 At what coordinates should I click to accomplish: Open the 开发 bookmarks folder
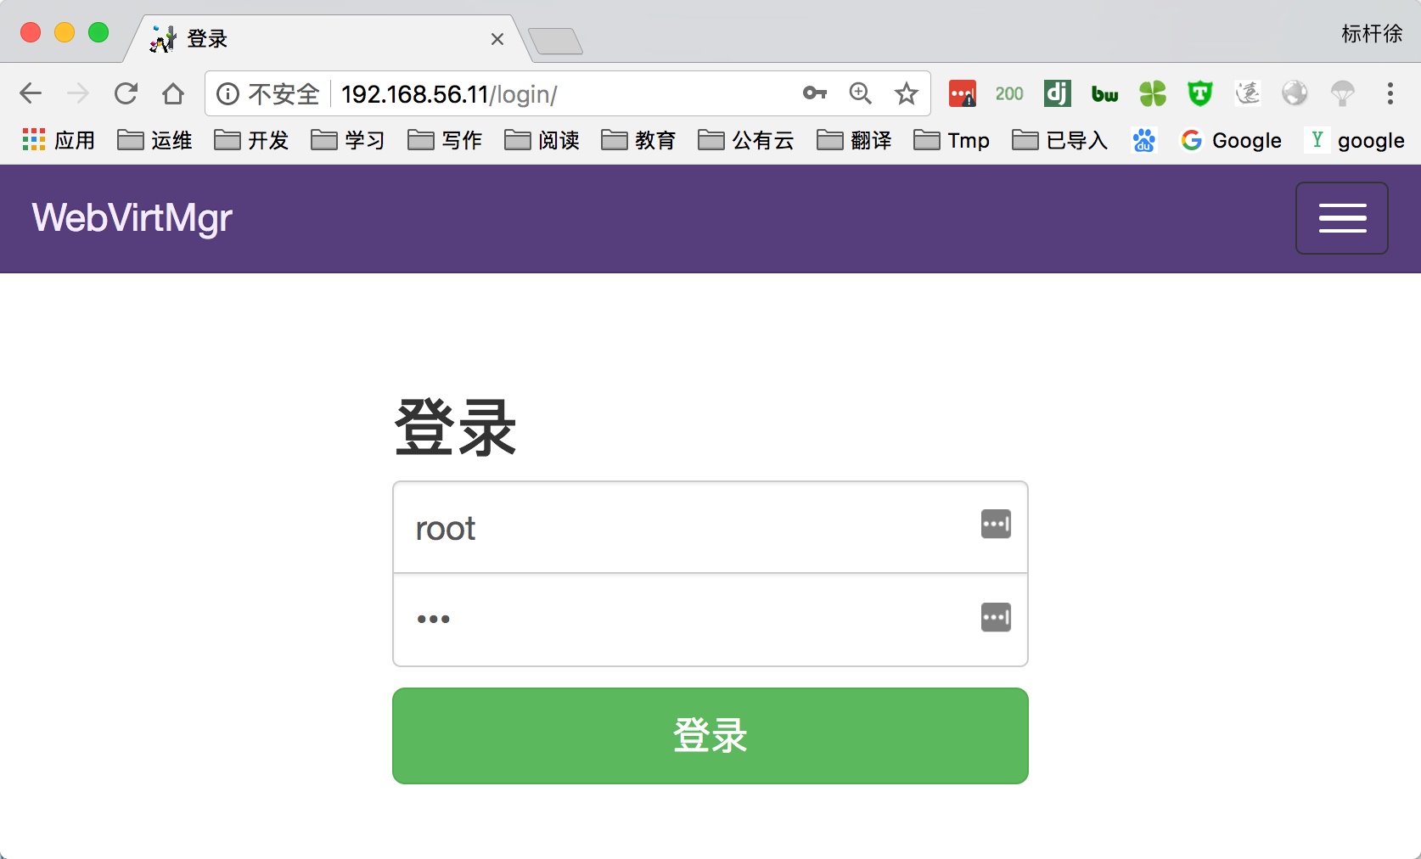click(x=251, y=140)
